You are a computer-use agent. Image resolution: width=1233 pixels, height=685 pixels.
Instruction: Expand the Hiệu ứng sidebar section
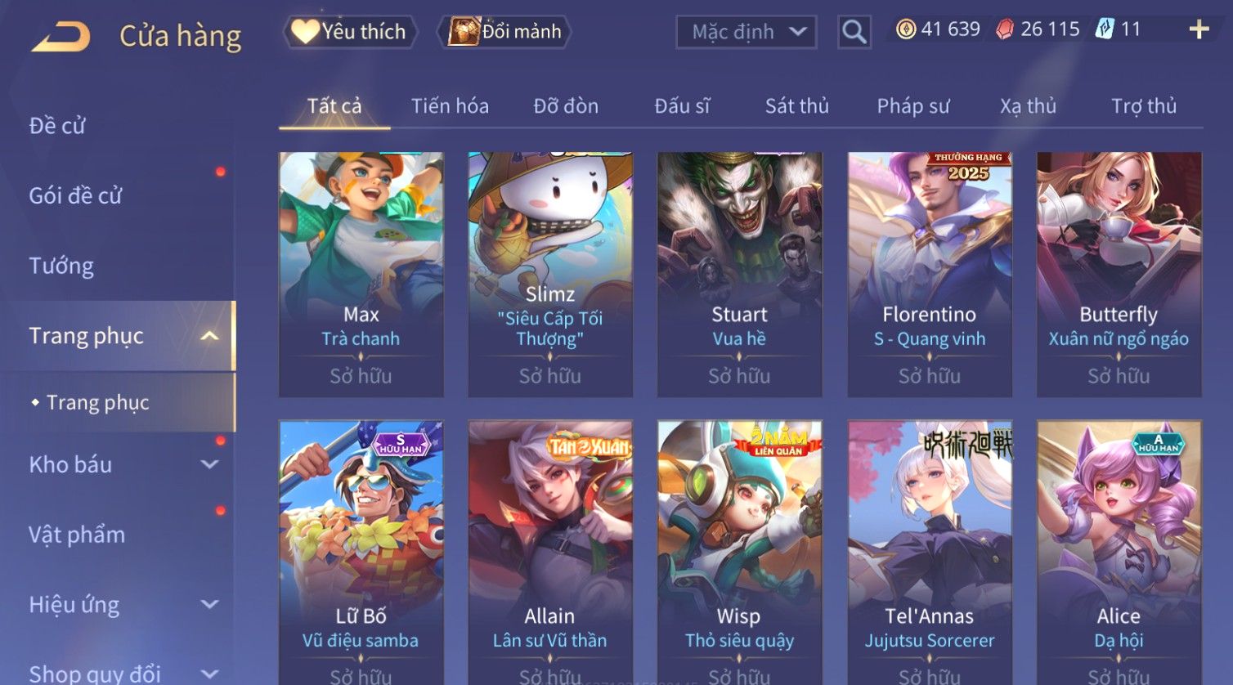210,604
